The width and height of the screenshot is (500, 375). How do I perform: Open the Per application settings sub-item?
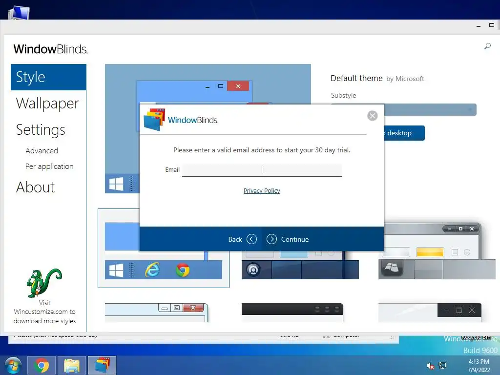49,167
